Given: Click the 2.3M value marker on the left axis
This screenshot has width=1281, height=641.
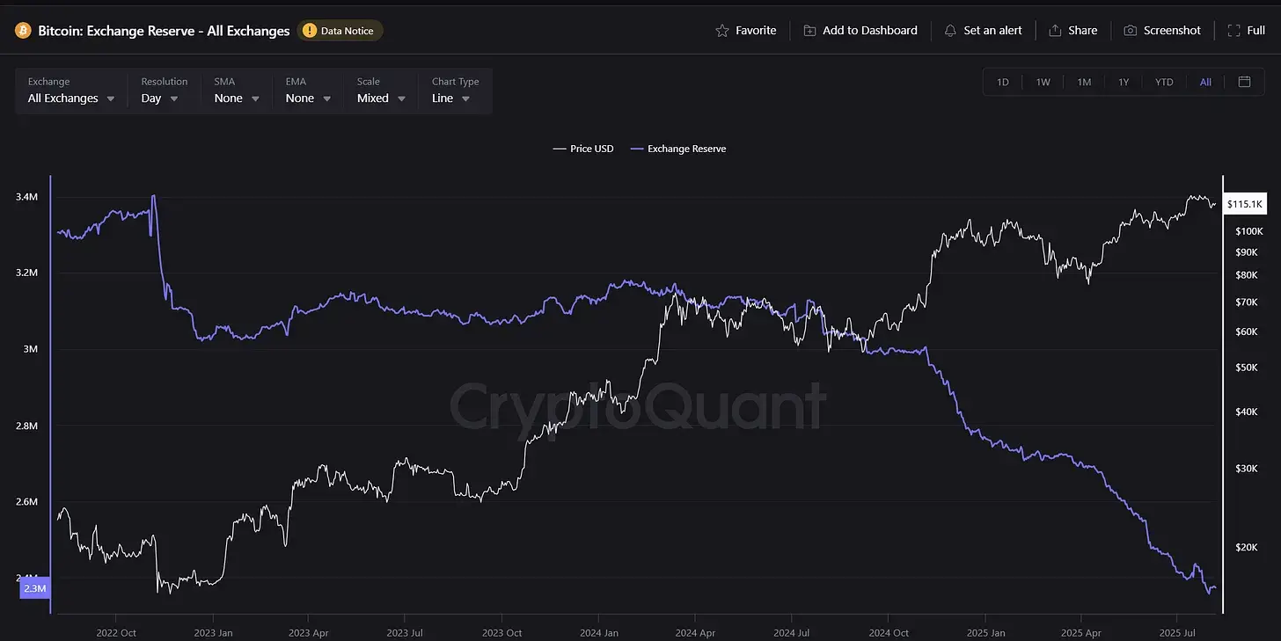Looking at the screenshot, I should tap(33, 587).
